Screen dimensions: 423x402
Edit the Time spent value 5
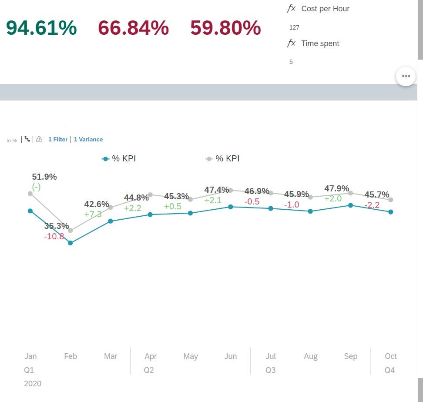(x=291, y=62)
